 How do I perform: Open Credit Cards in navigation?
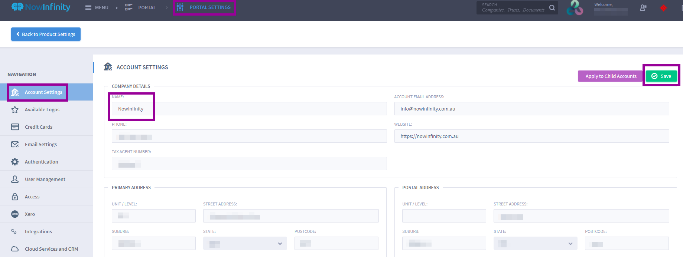(x=46, y=127)
